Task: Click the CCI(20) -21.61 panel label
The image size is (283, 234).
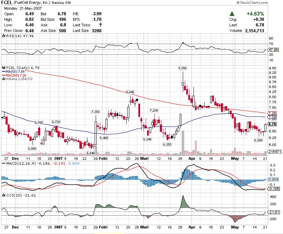Action: 21,195
